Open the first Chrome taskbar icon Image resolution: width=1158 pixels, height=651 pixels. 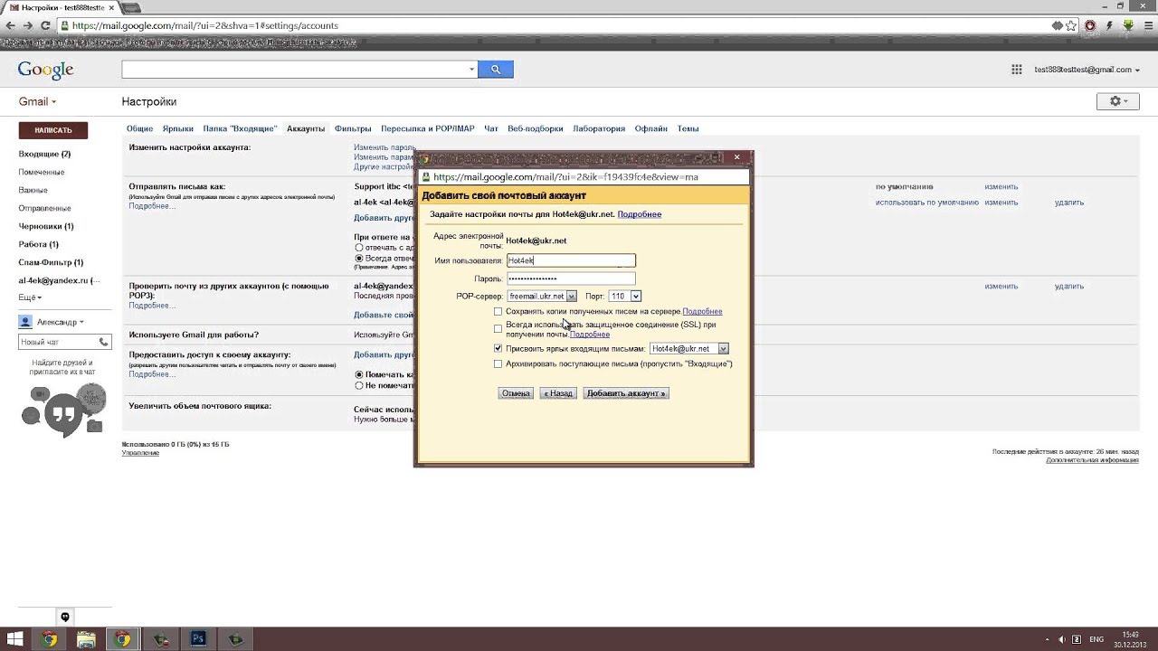pos(49,639)
